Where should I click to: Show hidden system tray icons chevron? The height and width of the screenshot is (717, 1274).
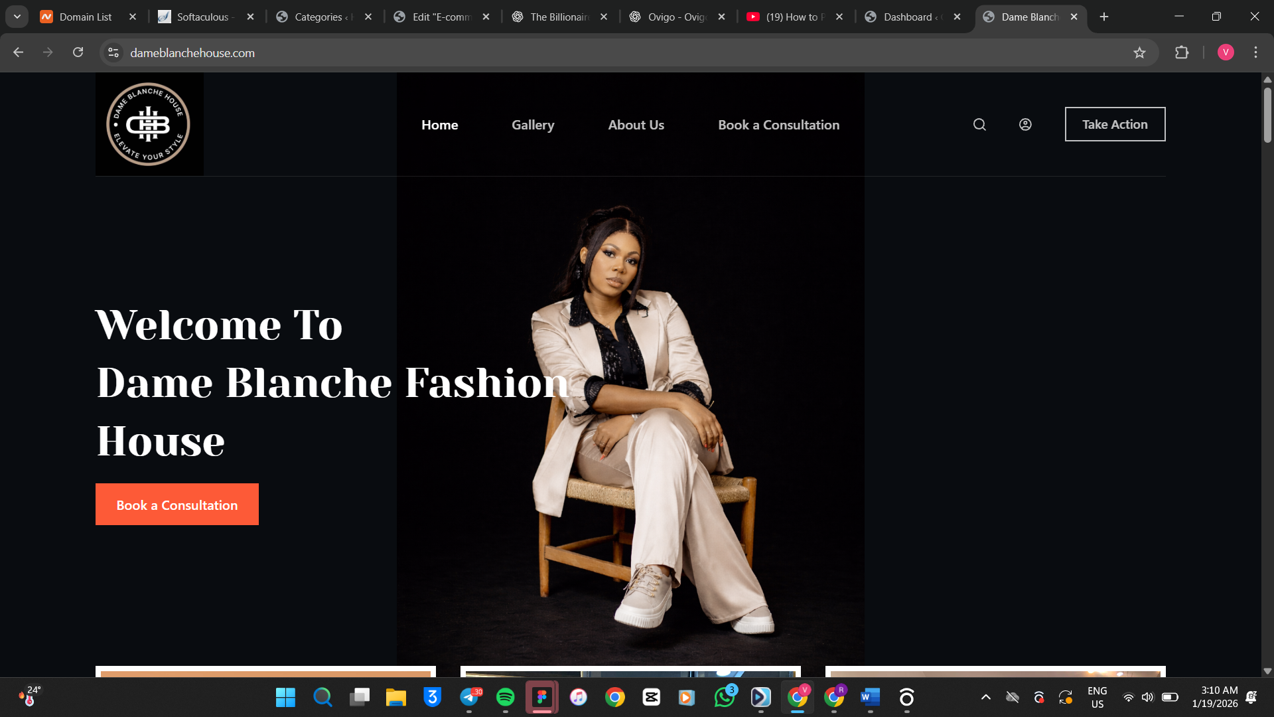tap(986, 697)
